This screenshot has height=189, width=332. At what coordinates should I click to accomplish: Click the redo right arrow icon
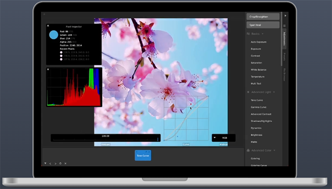[x=55, y=163]
